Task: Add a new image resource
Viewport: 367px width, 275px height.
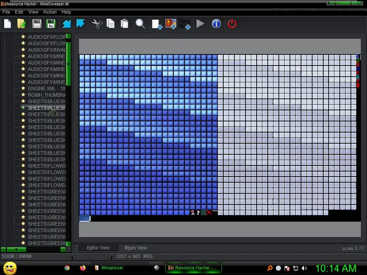Action: (171, 24)
